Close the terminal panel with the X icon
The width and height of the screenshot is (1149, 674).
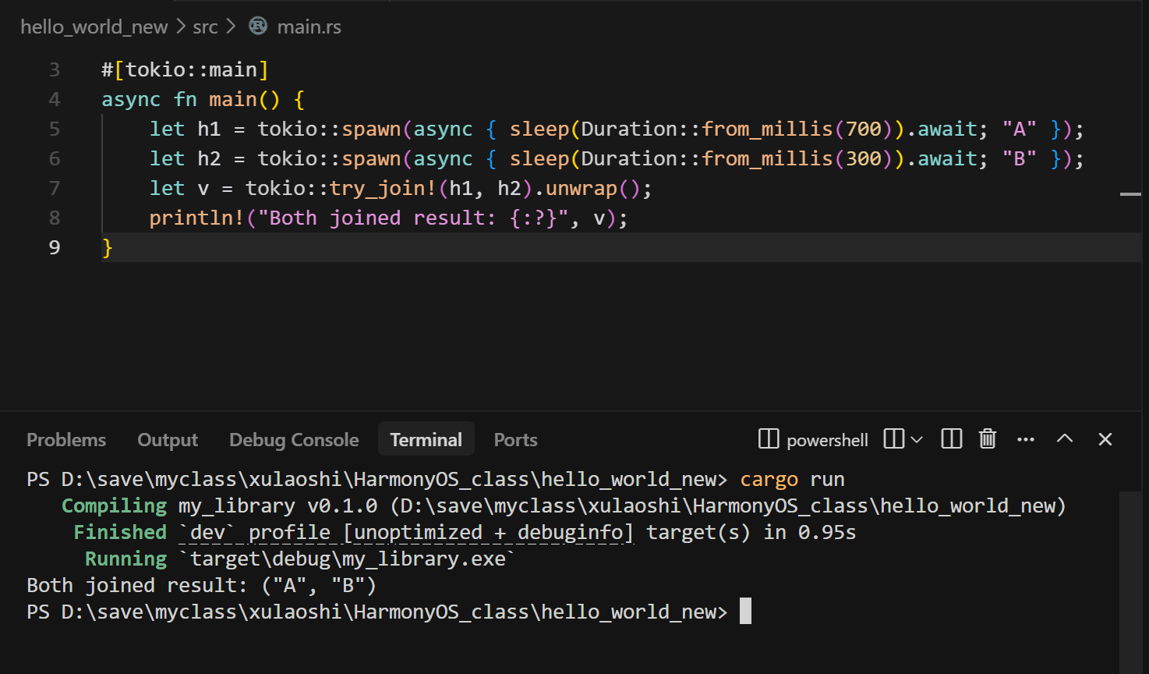click(1105, 439)
